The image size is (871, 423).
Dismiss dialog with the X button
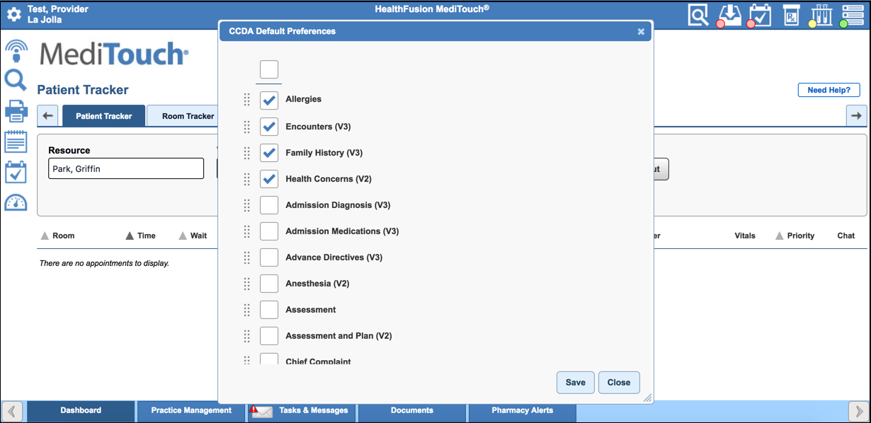tap(641, 32)
